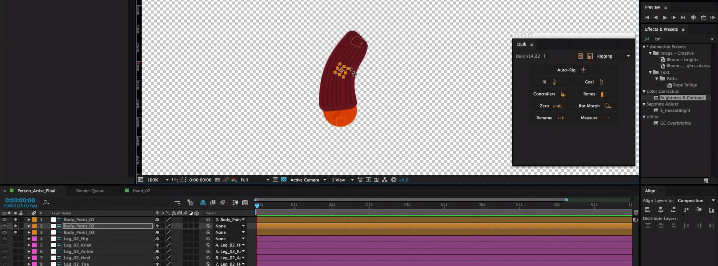Click the orange label of Body_Point_03

[x=34, y=232]
